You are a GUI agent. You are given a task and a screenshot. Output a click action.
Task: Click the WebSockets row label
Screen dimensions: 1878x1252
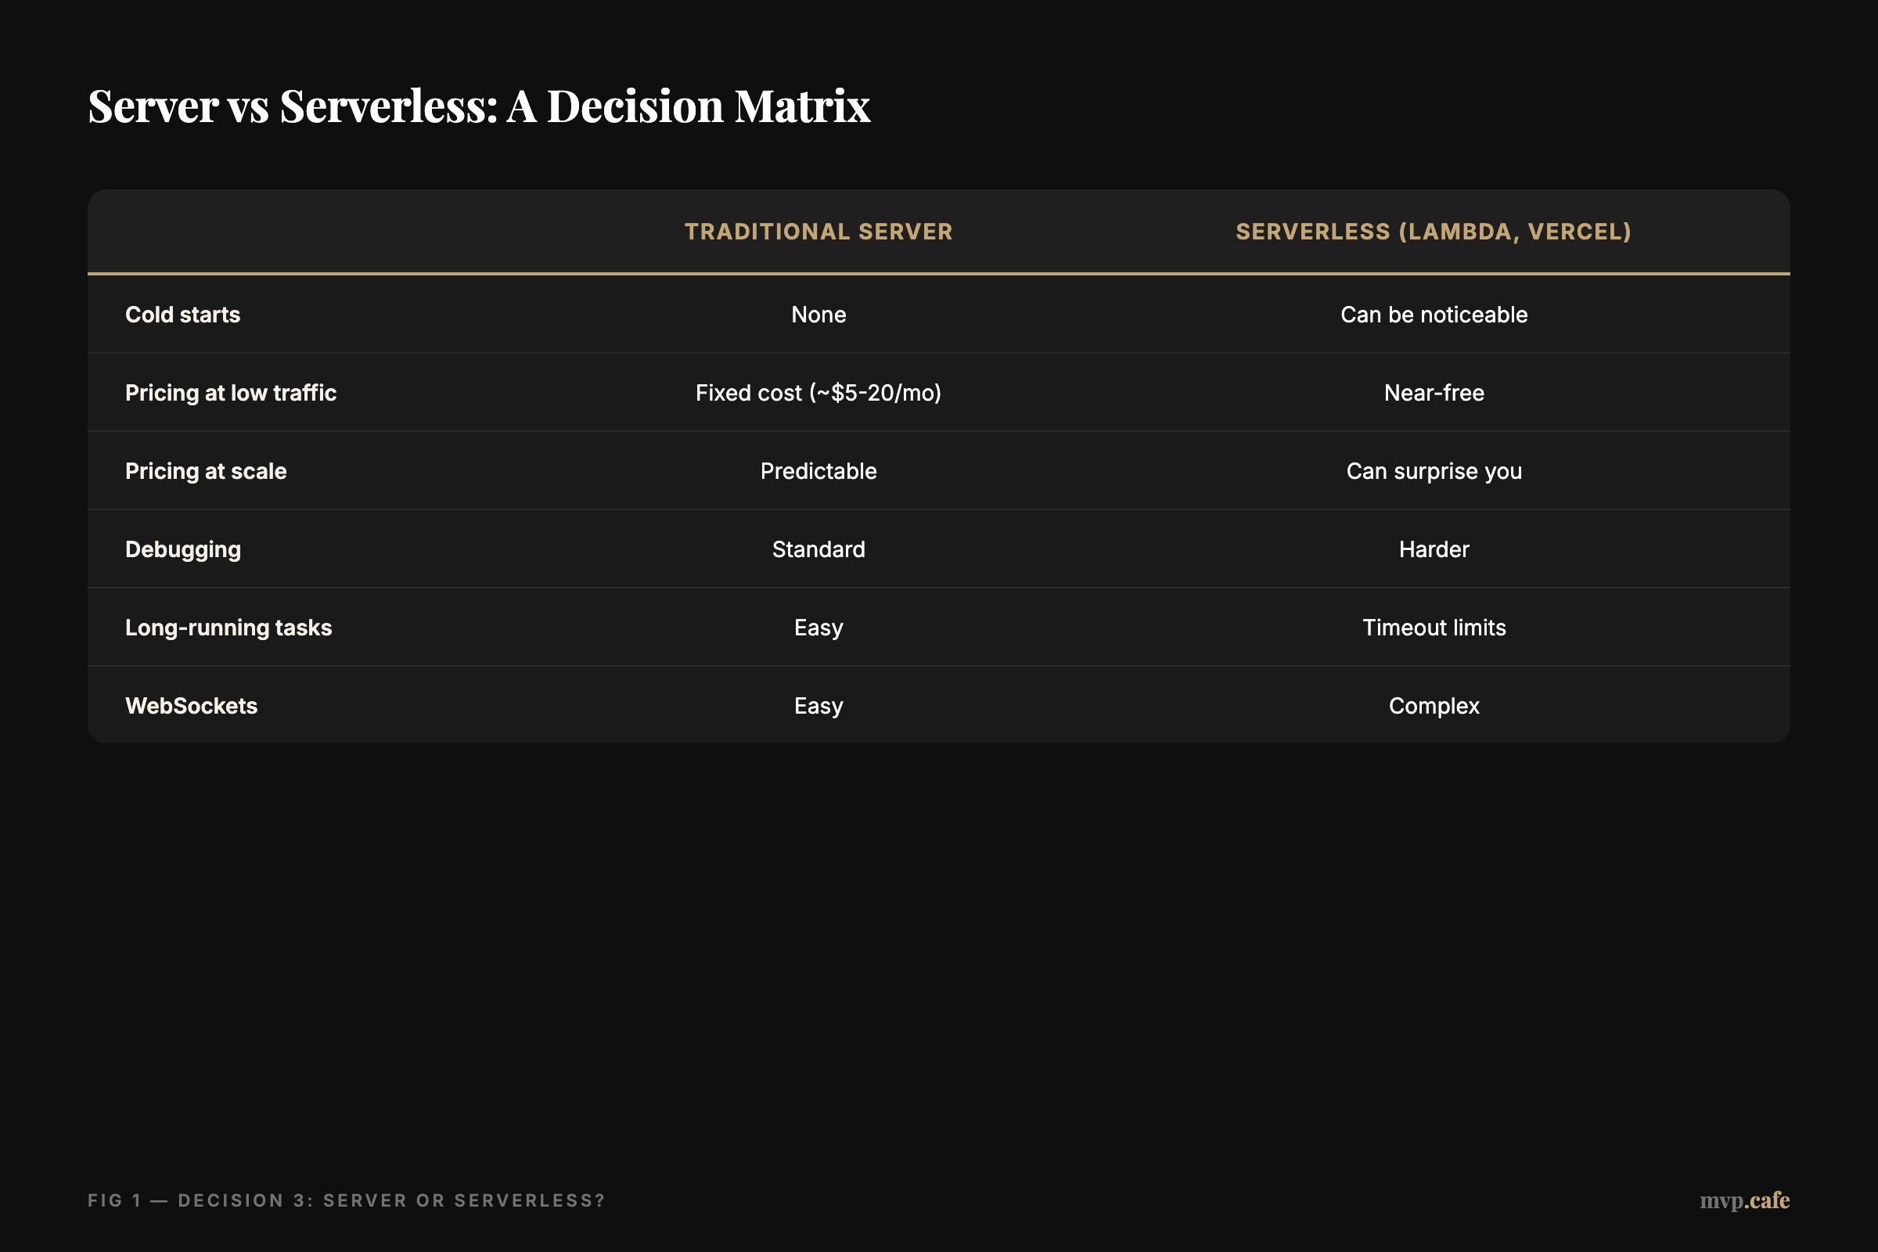point(191,705)
